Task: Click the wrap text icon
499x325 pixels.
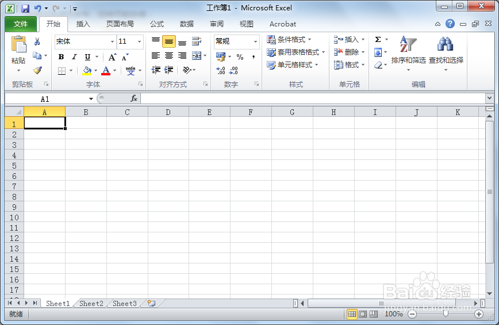Action: pyautogui.click(x=197, y=41)
